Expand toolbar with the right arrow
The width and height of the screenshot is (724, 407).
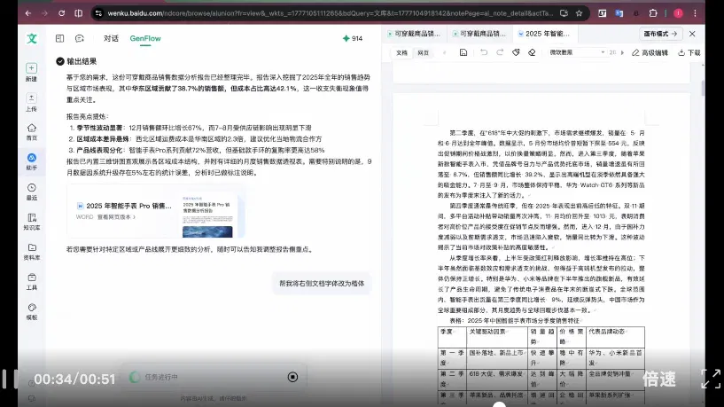[x=622, y=52]
